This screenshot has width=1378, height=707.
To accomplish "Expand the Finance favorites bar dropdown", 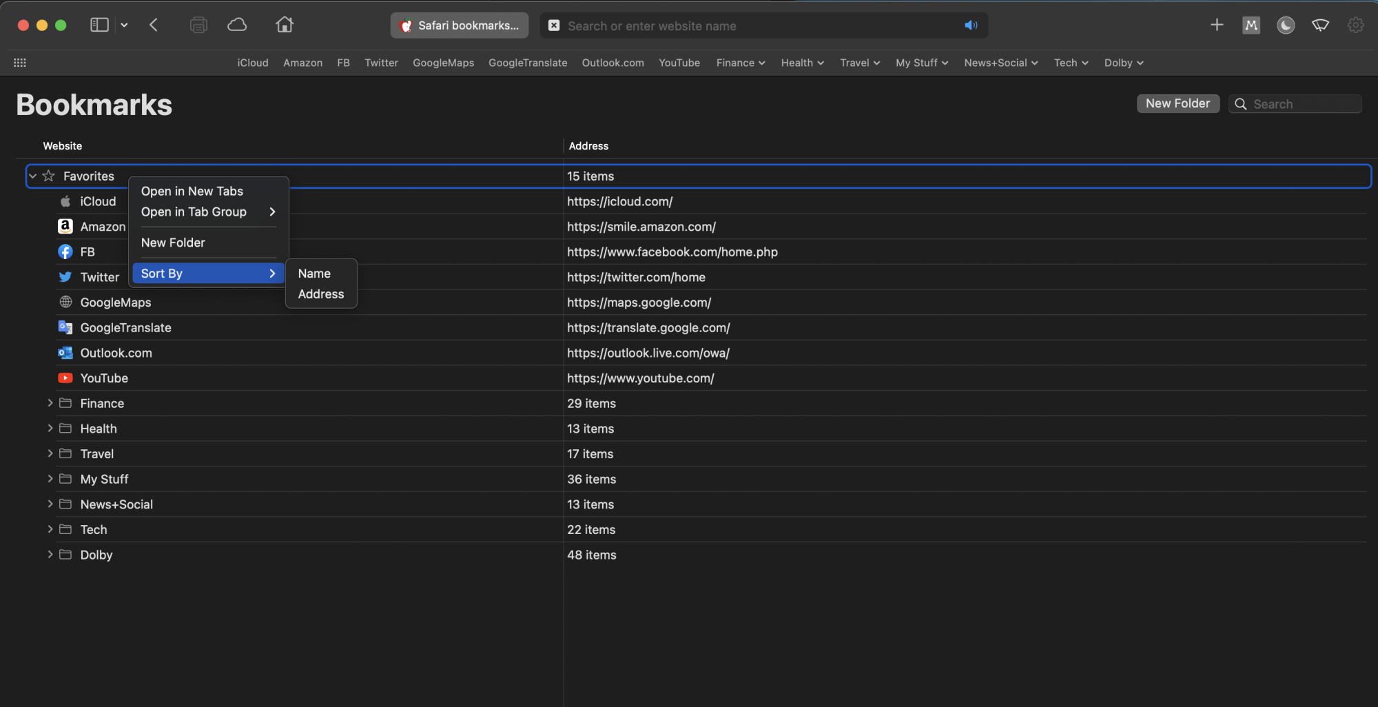I will (x=741, y=63).
